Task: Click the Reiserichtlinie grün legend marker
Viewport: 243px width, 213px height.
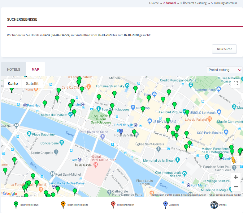Action: [16, 205]
